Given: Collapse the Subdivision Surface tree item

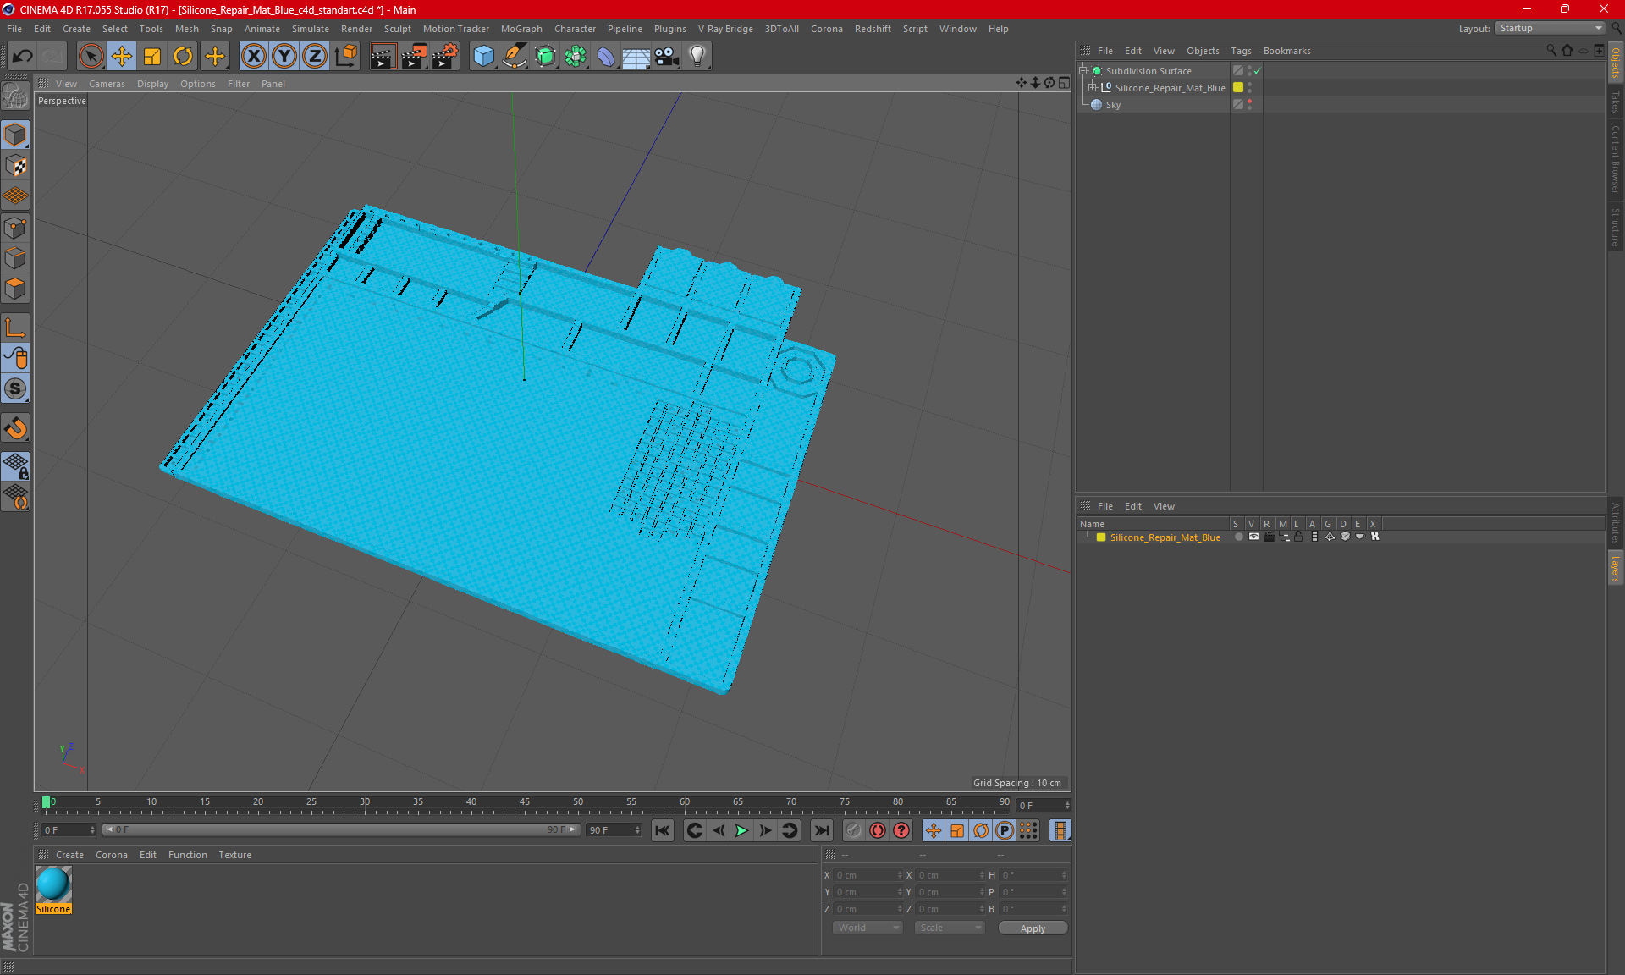Looking at the screenshot, I should (1082, 71).
